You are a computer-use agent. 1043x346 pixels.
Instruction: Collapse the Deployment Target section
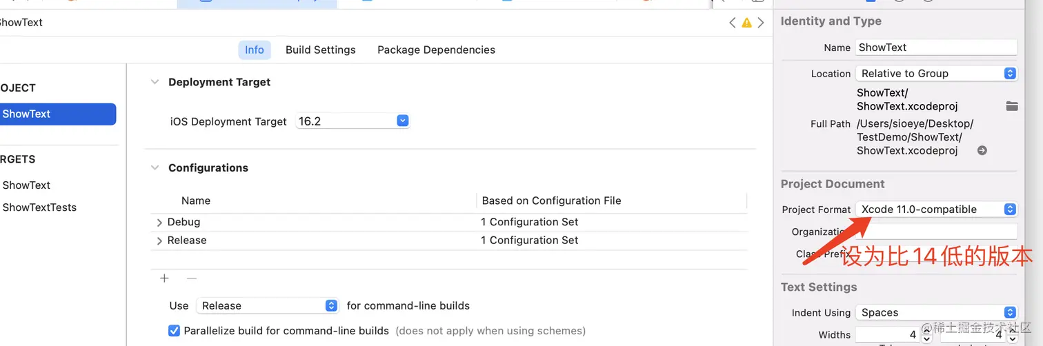click(x=154, y=82)
